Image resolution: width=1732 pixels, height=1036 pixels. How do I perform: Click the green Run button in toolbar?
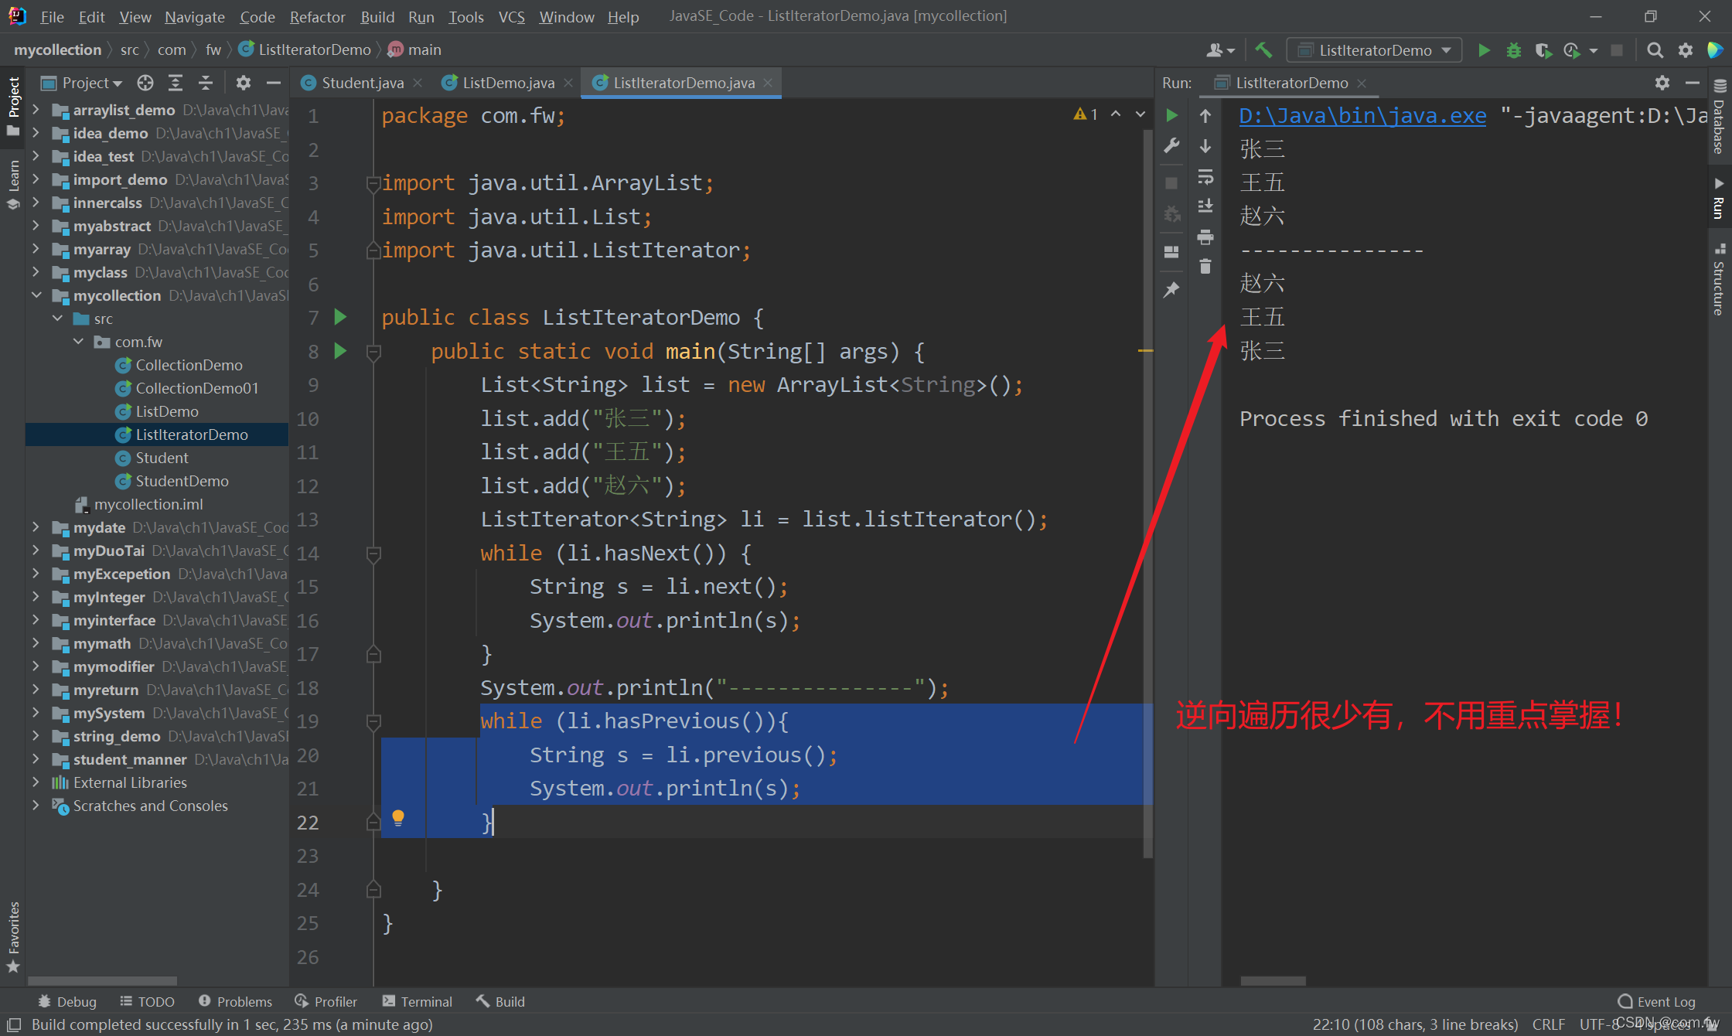1484,50
